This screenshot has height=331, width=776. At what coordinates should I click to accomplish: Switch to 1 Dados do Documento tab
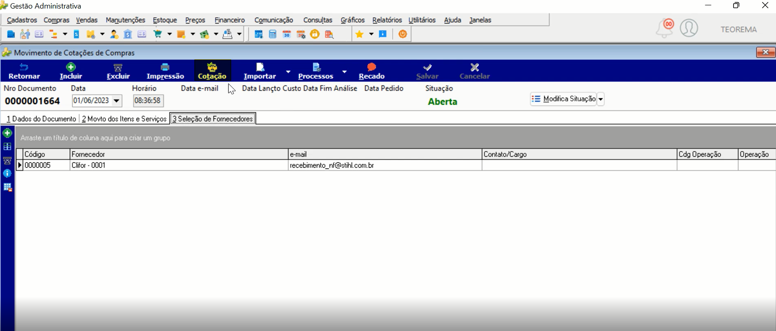tap(41, 119)
